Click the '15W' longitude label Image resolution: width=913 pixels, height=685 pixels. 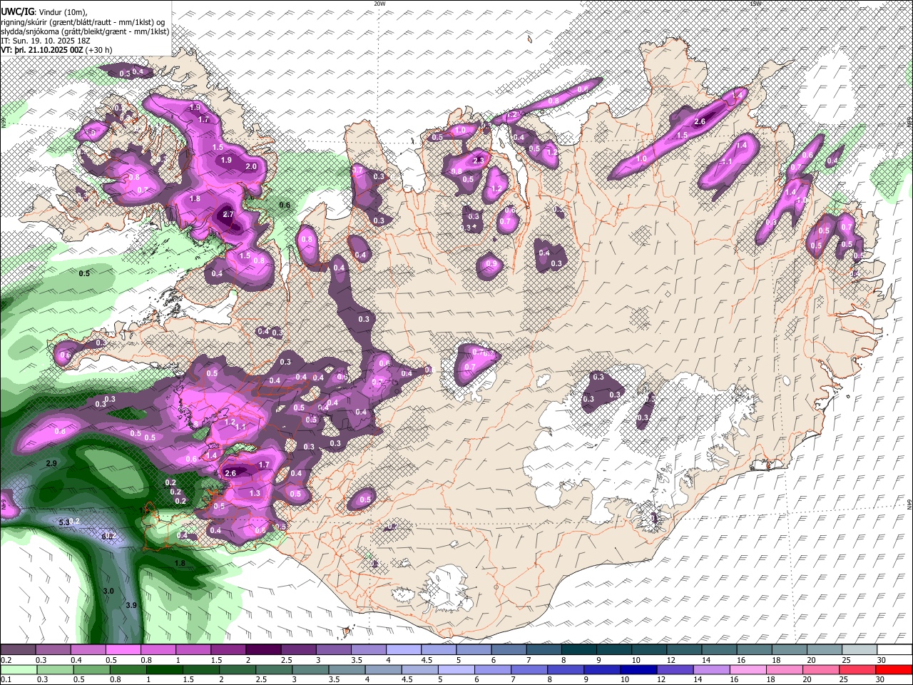point(755,4)
